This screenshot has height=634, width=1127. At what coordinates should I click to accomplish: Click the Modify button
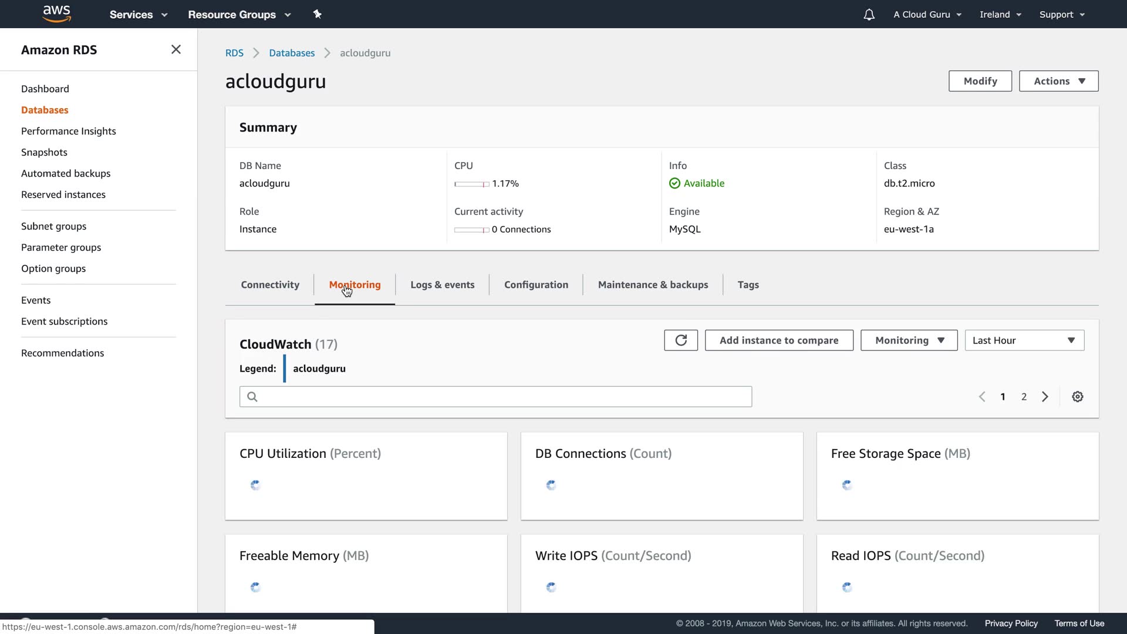click(980, 81)
